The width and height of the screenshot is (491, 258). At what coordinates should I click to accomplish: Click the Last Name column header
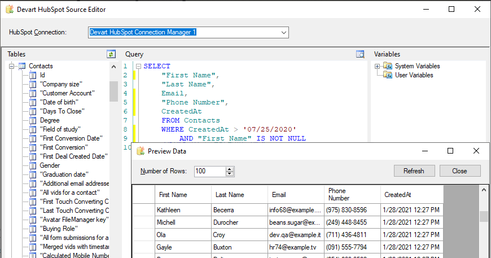point(239,195)
